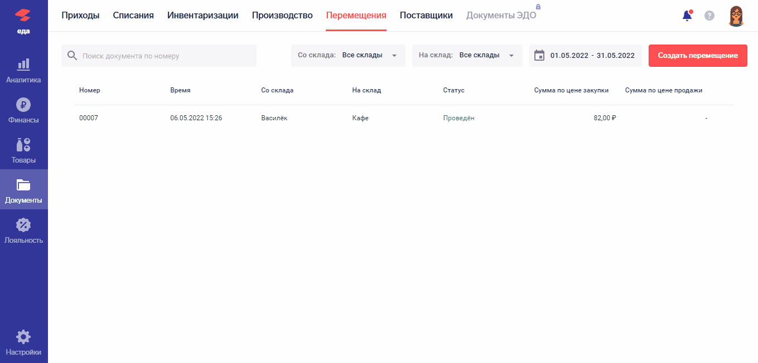Click the search magnifier icon
Image resolution: width=758 pixels, height=363 pixels.
(72, 56)
